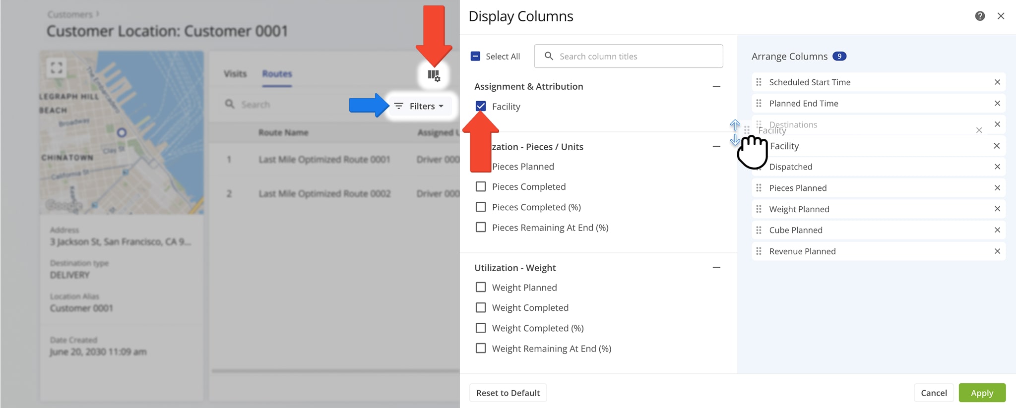
Task: Open Last Mile Optimized Route 0001 row
Action: tap(335, 159)
